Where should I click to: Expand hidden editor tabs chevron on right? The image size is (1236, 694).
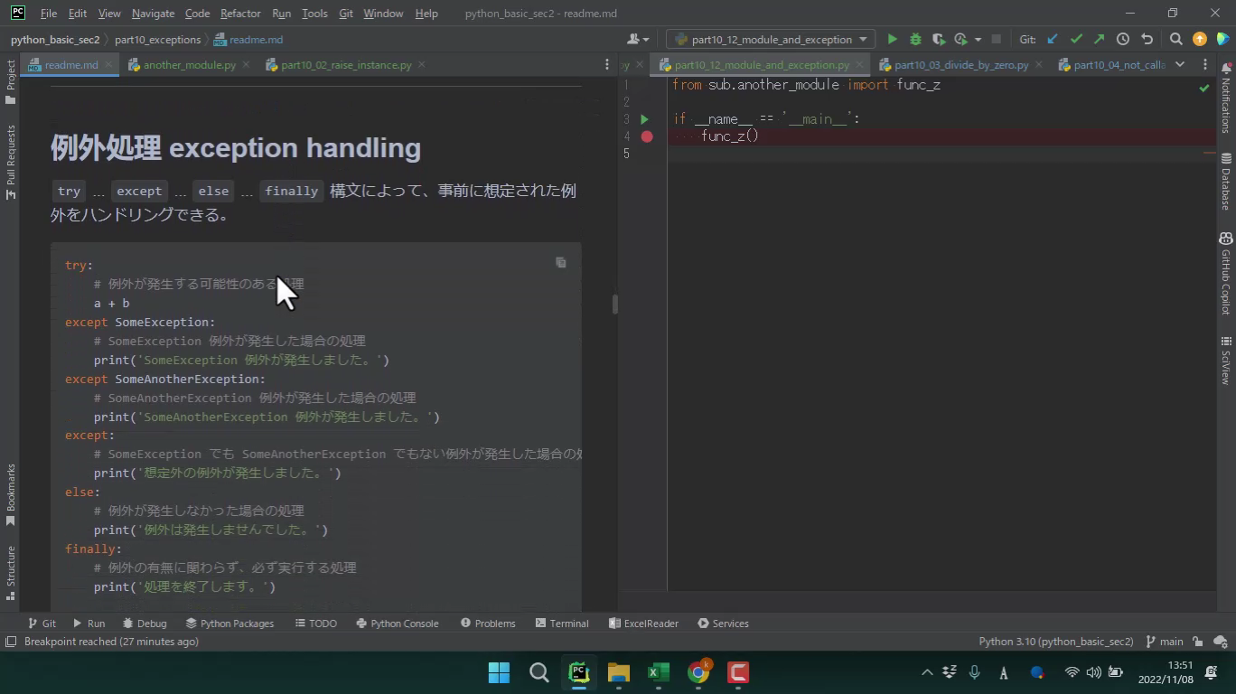pyautogui.click(x=1179, y=64)
